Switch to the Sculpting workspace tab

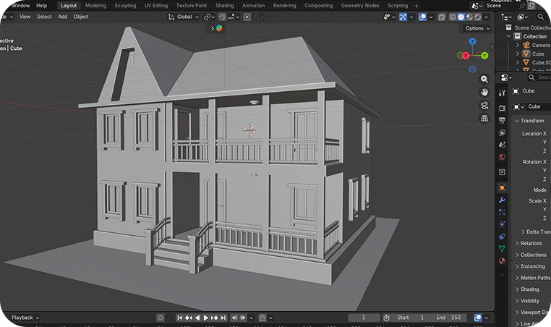pos(125,5)
